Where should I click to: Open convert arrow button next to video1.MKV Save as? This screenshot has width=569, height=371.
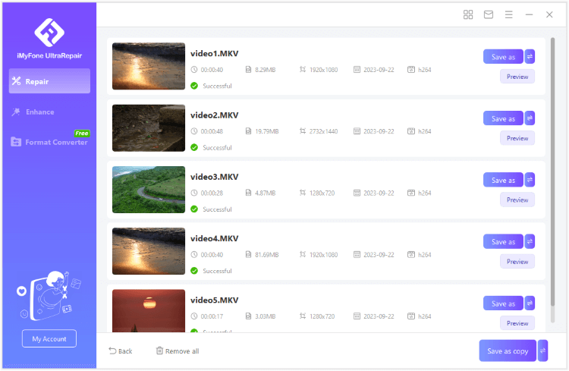pyautogui.click(x=530, y=57)
